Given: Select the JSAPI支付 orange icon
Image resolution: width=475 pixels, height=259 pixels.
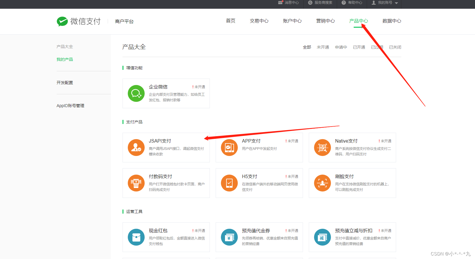Looking at the screenshot, I should pos(136,148).
